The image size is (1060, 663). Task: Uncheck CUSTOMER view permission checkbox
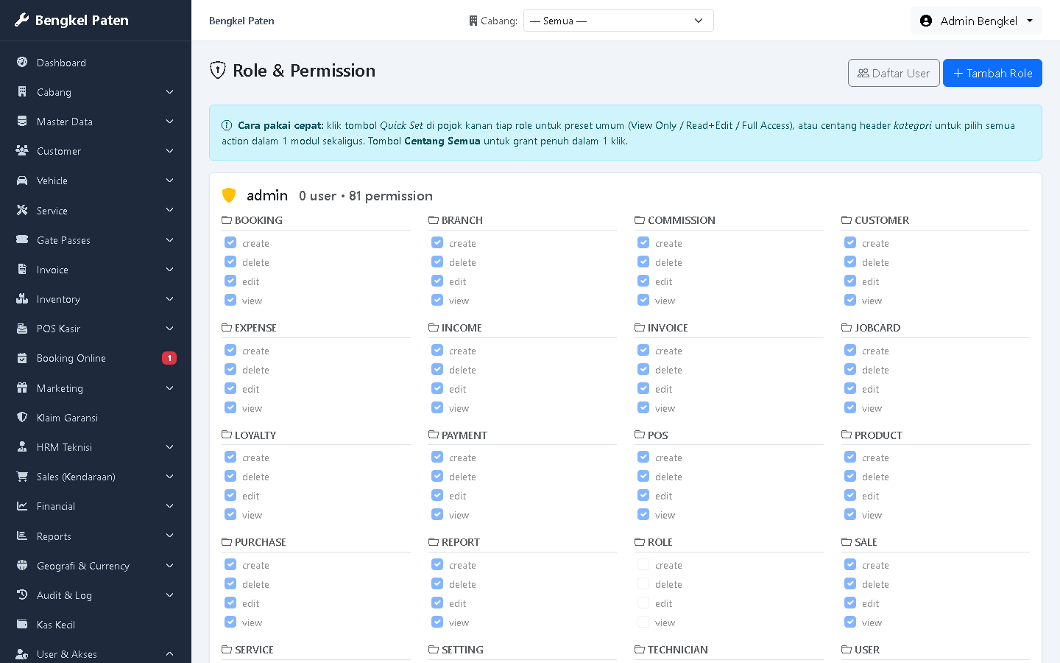[x=850, y=300]
